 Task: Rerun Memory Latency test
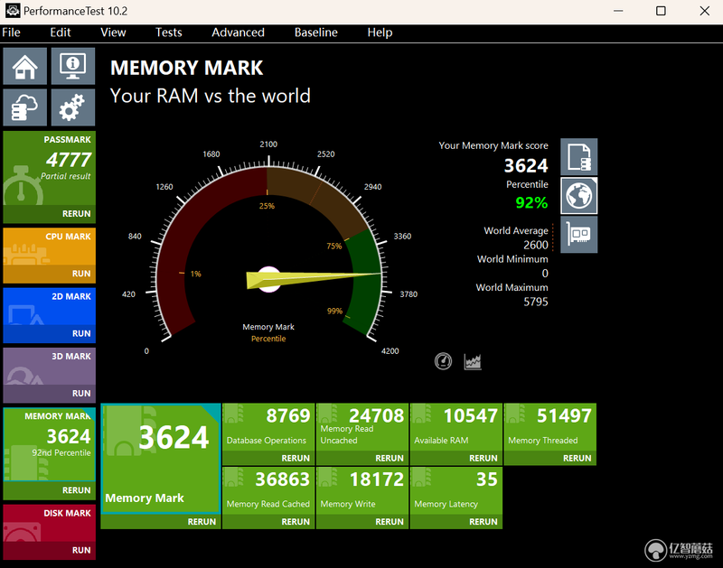coord(456,521)
